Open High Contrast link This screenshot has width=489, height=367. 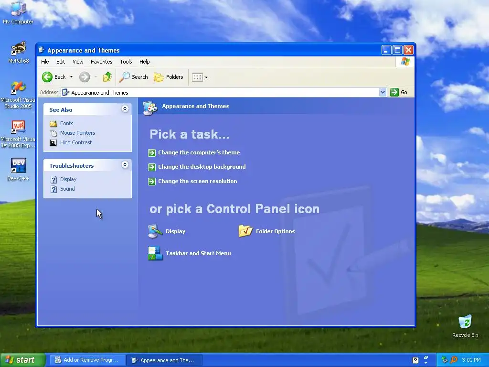pyautogui.click(x=76, y=142)
